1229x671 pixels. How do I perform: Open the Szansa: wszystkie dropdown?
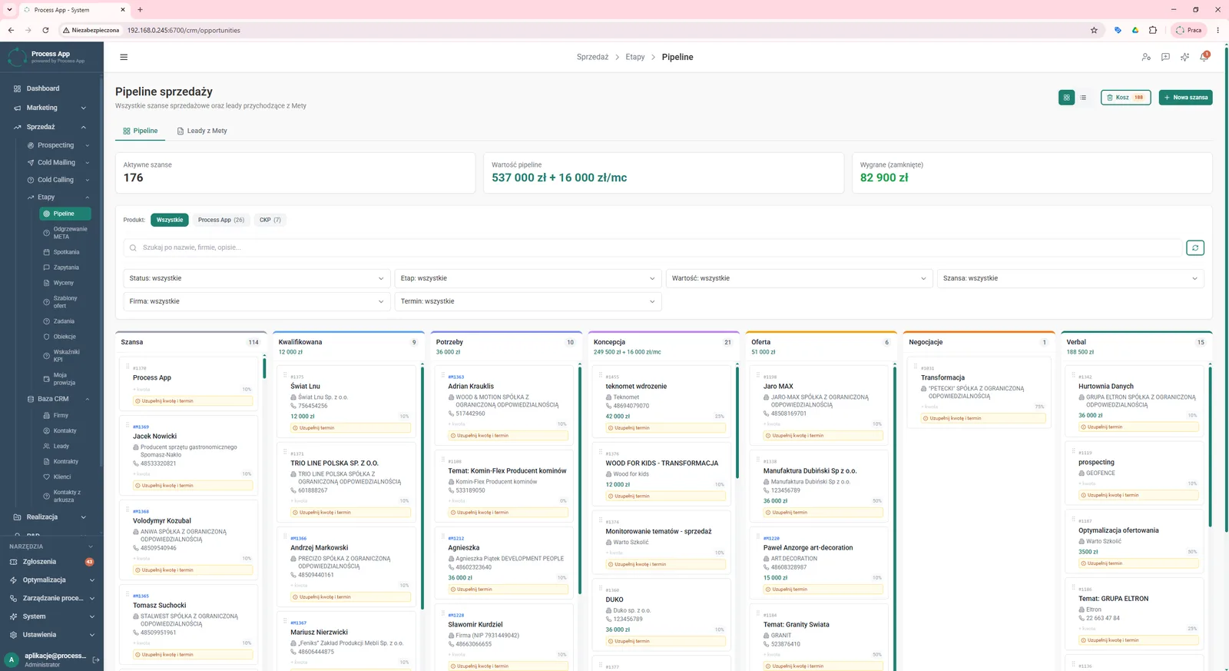[1070, 278]
